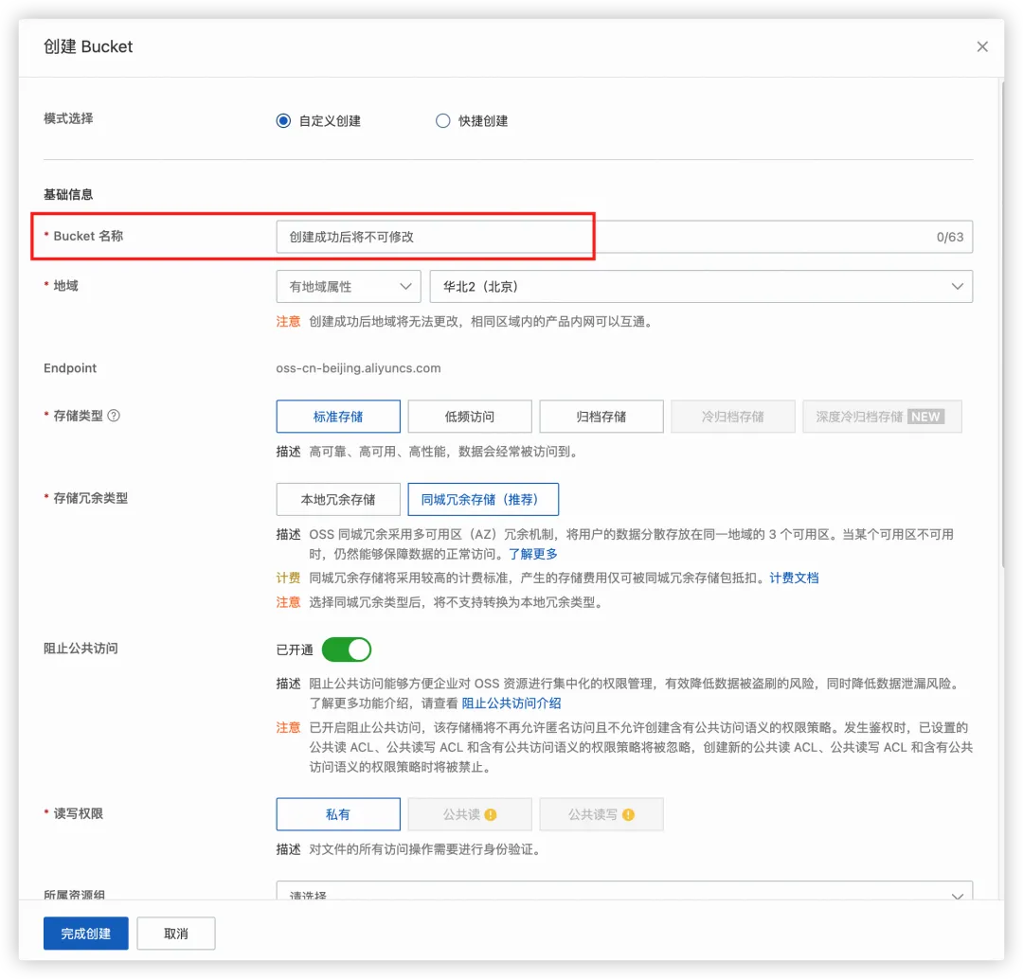
Task: Open the 计费文档 link
Action: pyautogui.click(x=794, y=578)
